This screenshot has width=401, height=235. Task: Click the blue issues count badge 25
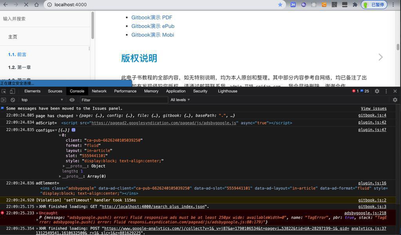(365, 91)
